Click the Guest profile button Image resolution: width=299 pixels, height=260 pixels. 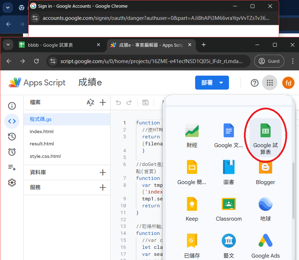coord(269,61)
